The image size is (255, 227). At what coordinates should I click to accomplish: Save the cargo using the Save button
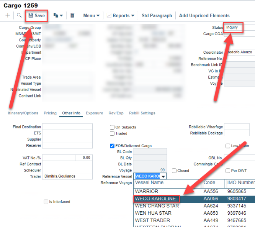point(36,16)
